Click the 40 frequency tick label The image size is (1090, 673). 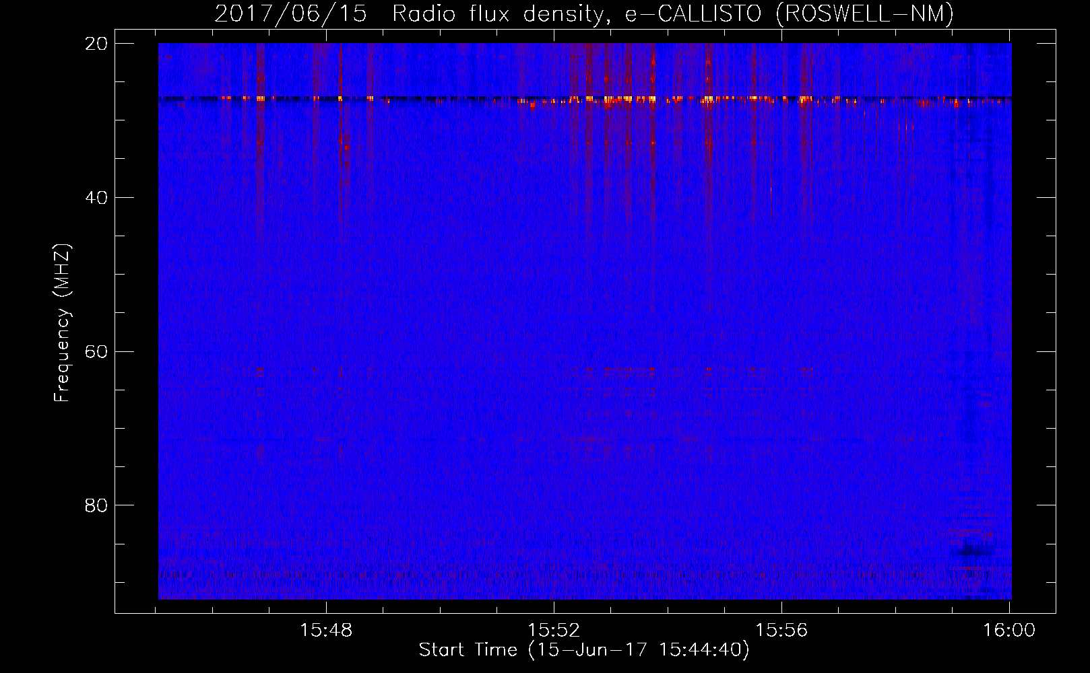click(x=96, y=198)
